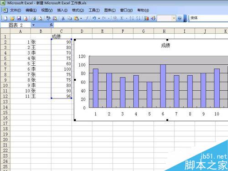Click cell B4 containing 李
The width and height of the screenshot is (228, 171).
tap(41, 53)
